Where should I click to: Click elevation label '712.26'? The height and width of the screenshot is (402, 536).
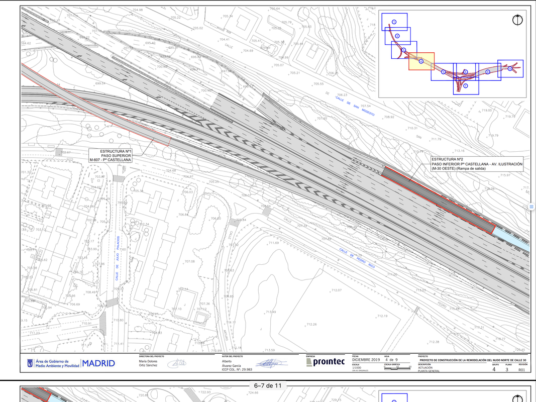point(311,325)
